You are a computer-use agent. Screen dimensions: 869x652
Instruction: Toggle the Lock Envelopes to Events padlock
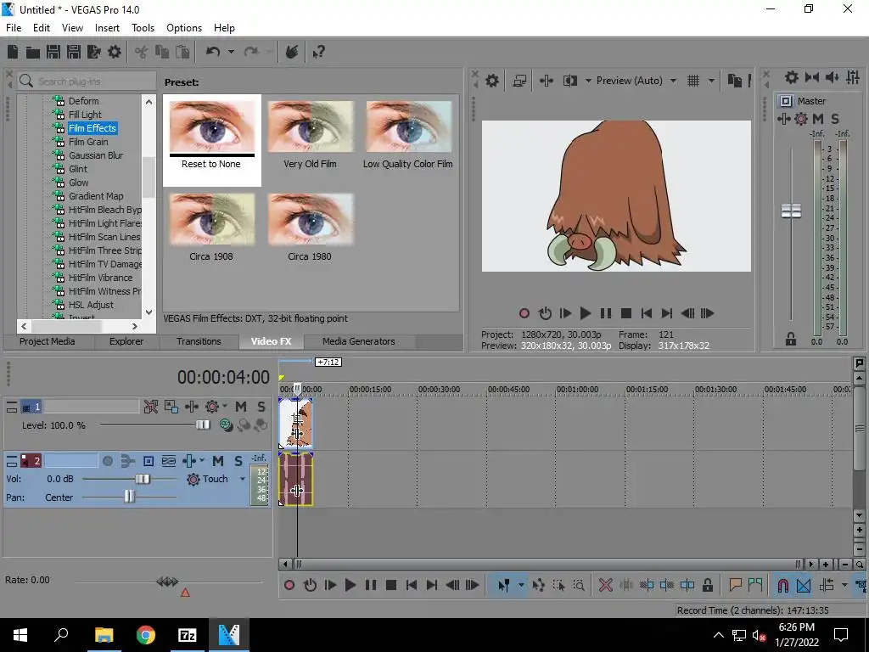(707, 585)
